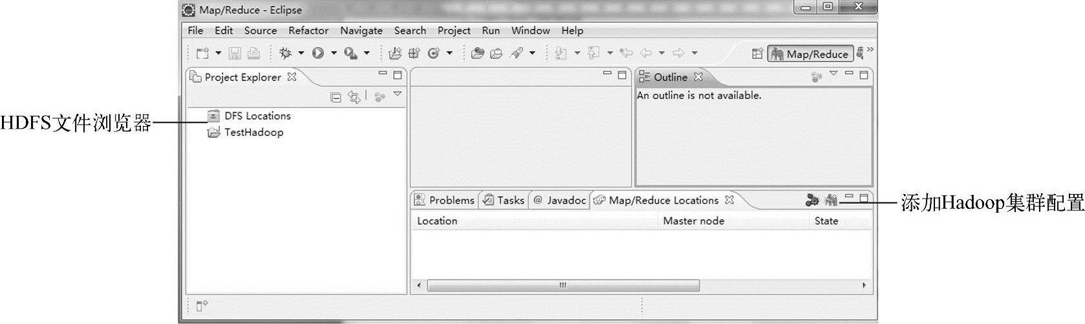Screen dimensions: 1085x324
Task: Switch to the Problems tab
Action: coord(445,200)
